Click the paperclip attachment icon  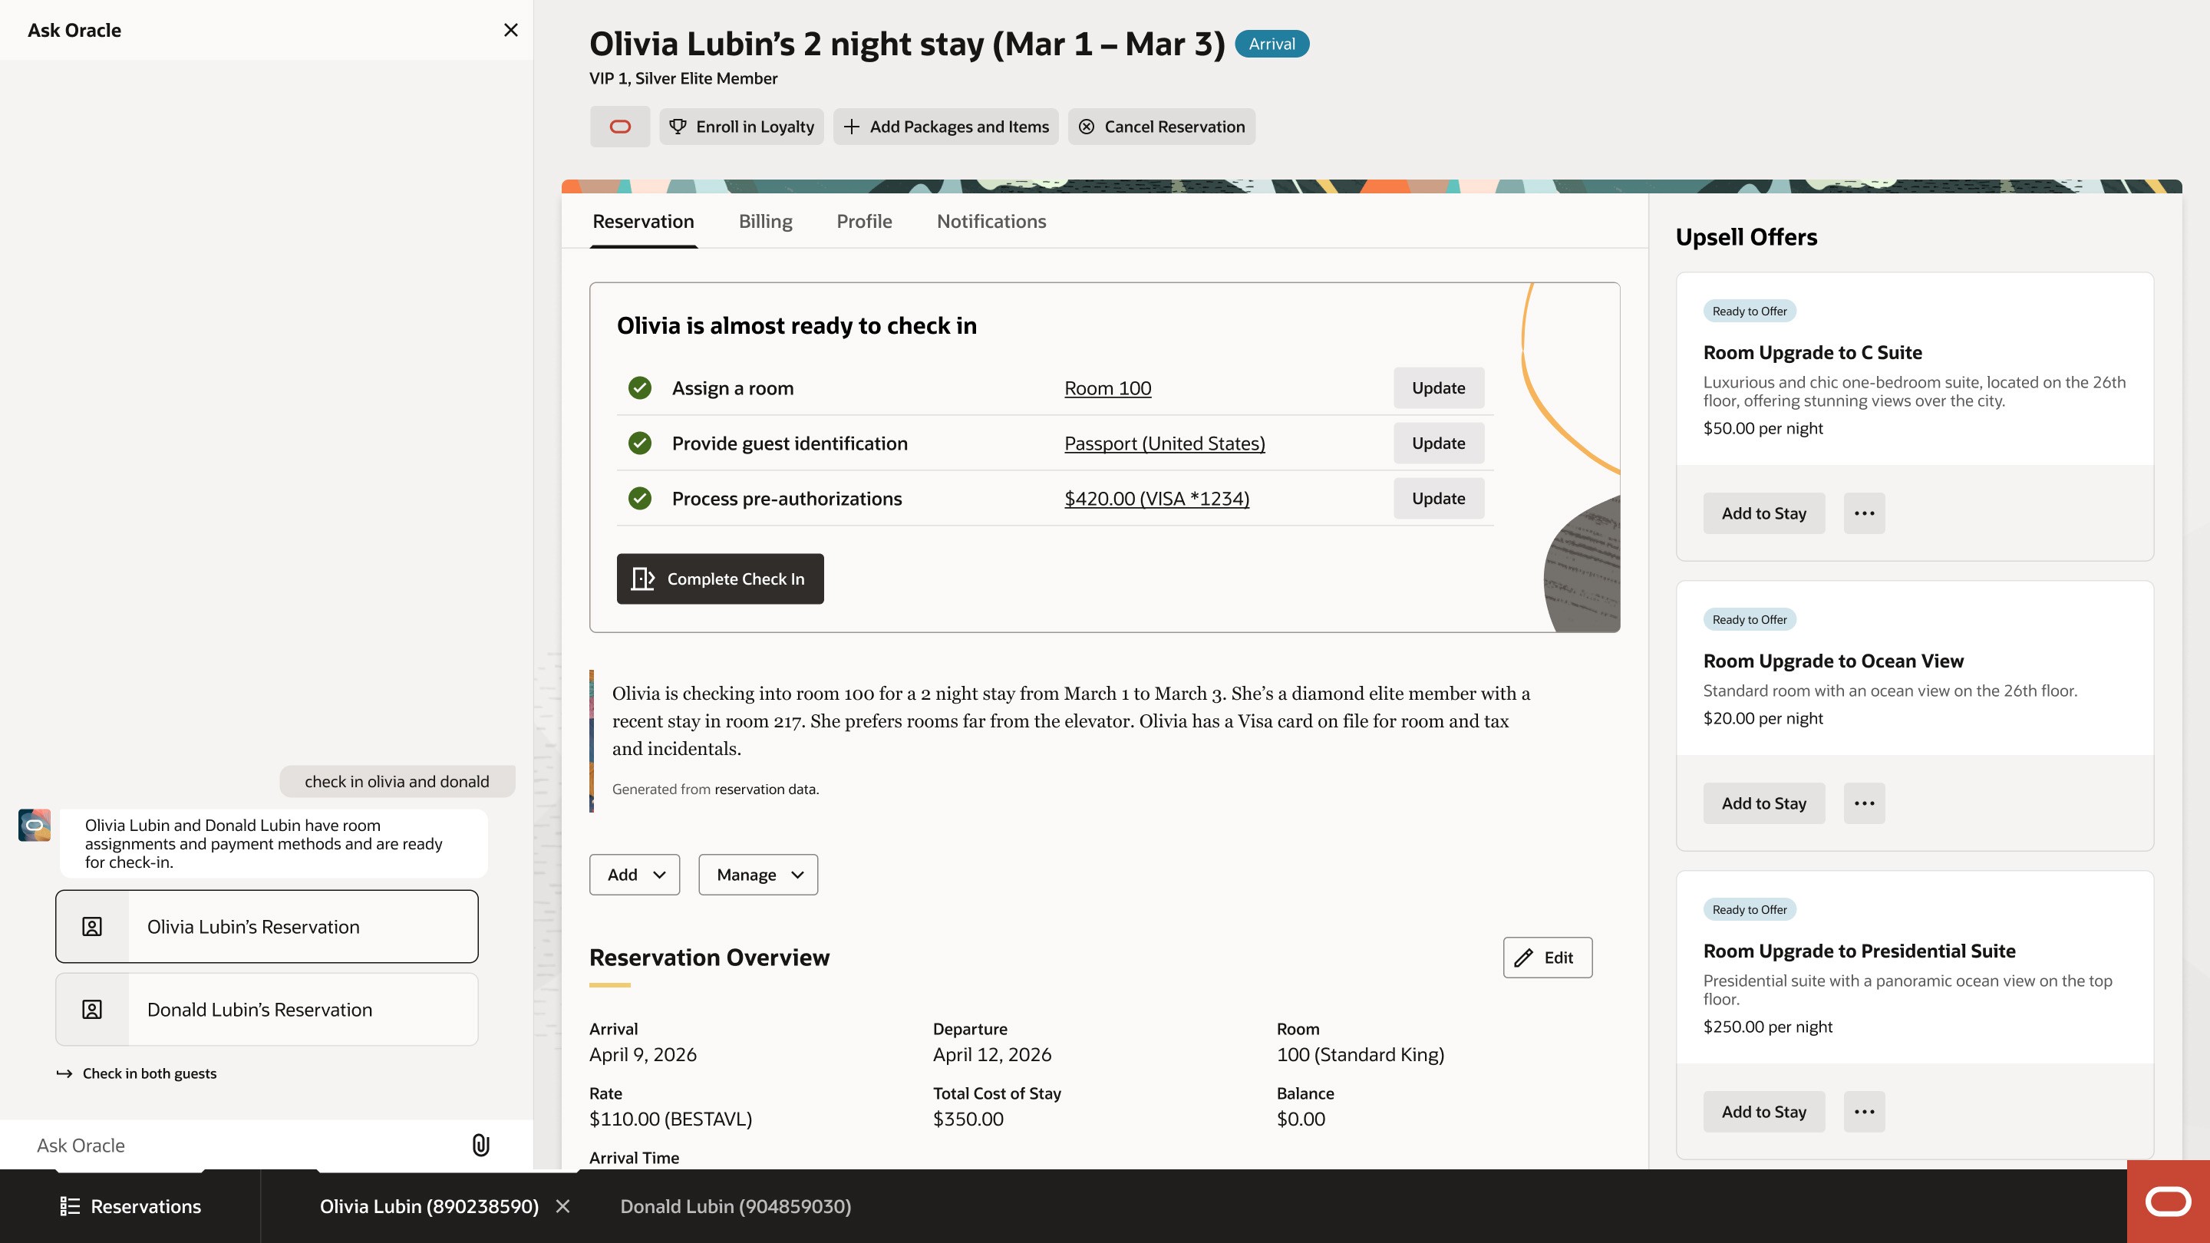[x=480, y=1144]
